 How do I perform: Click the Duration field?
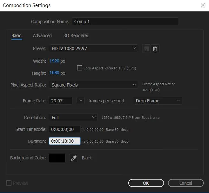(x=65, y=141)
